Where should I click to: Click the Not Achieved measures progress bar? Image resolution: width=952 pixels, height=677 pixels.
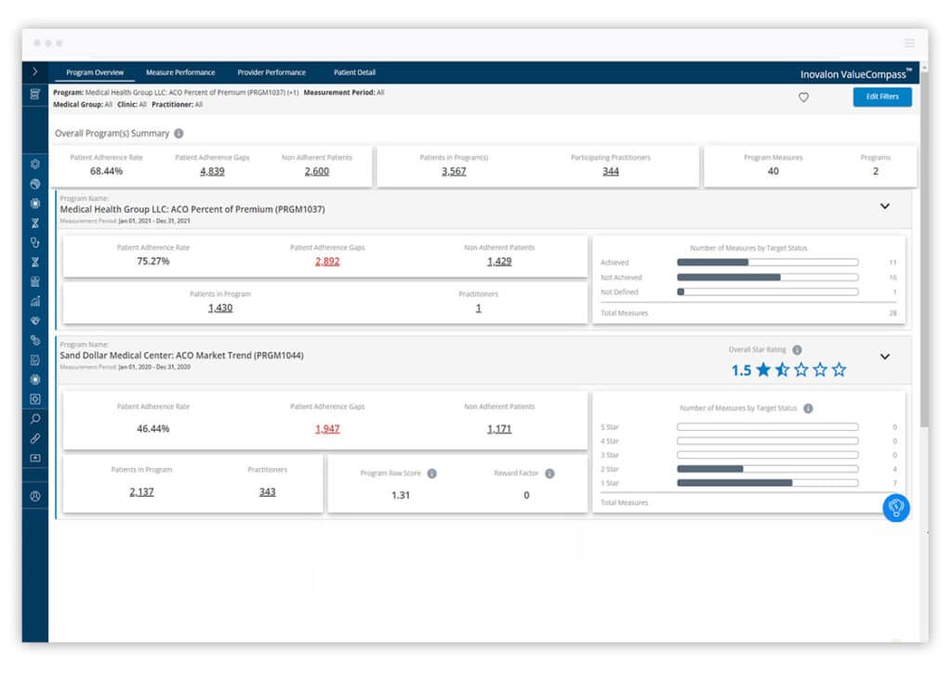767,278
